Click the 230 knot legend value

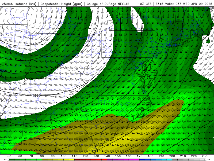(205, 156)
